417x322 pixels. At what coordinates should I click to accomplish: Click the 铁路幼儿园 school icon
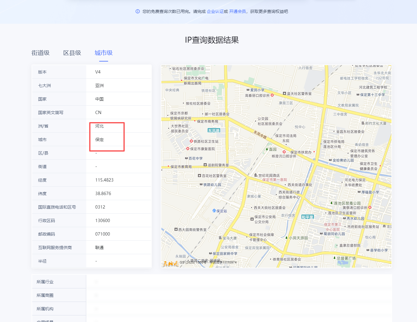(x=201, y=185)
